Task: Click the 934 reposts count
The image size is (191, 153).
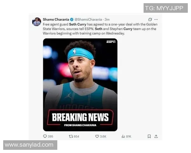Action: [76, 136]
